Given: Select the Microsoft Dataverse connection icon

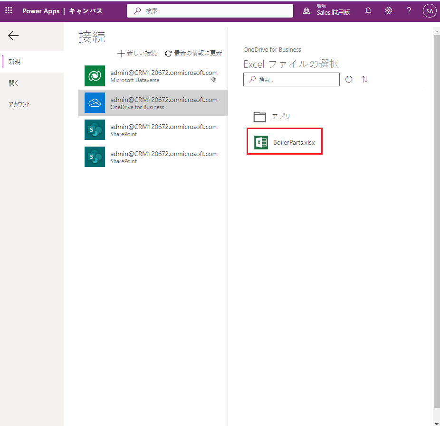Looking at the screenshot, I should coord(95,76).
